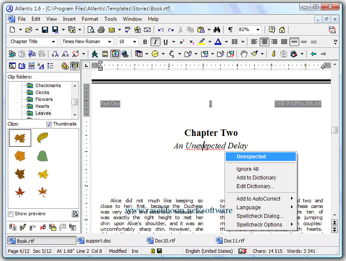Open the Insert menu
Image resolution: width=346 pixels, height=261 pixels.
[69, 19]
